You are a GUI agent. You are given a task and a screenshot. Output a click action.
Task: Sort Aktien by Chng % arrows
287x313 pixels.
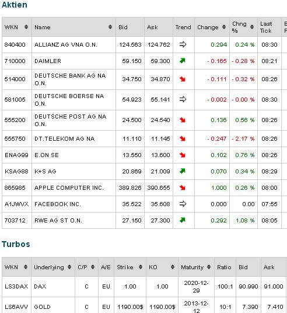252,27
